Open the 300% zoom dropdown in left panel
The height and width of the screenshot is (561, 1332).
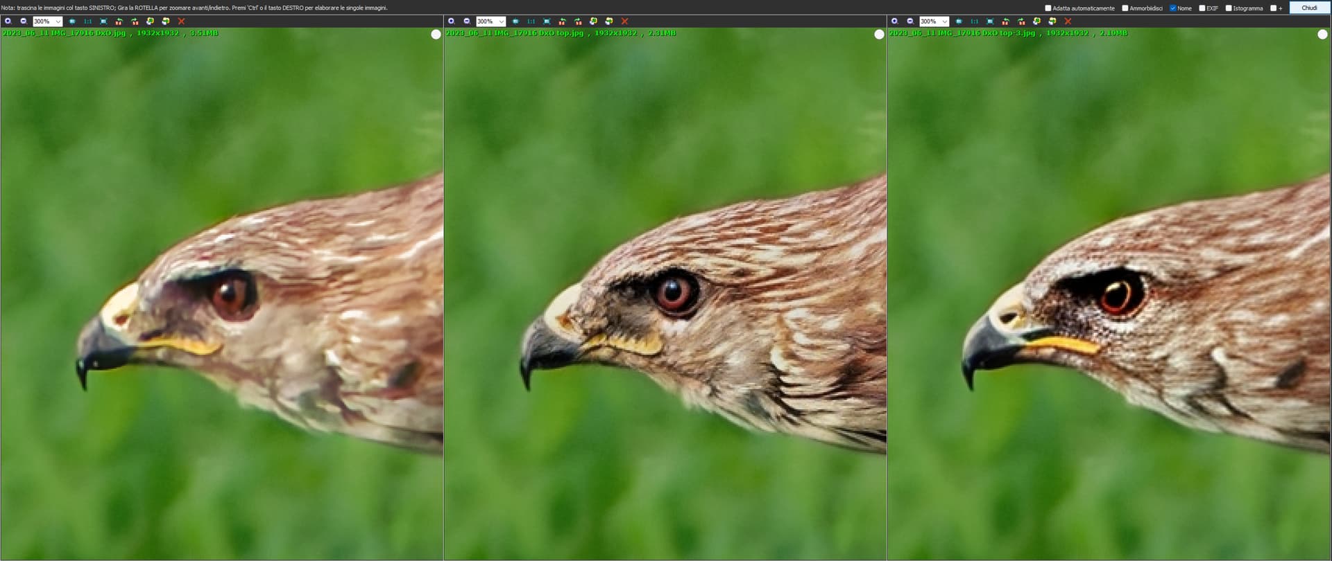58,21
